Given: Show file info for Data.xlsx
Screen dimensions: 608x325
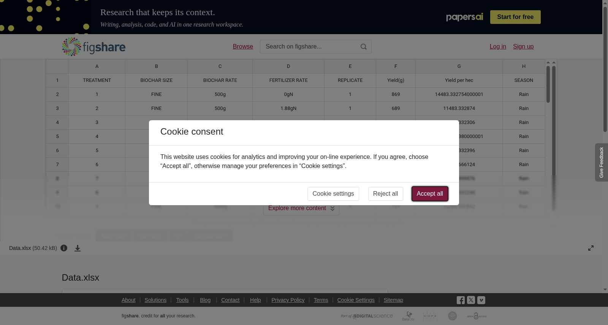Looking at the screenshot, I should 64,248.
